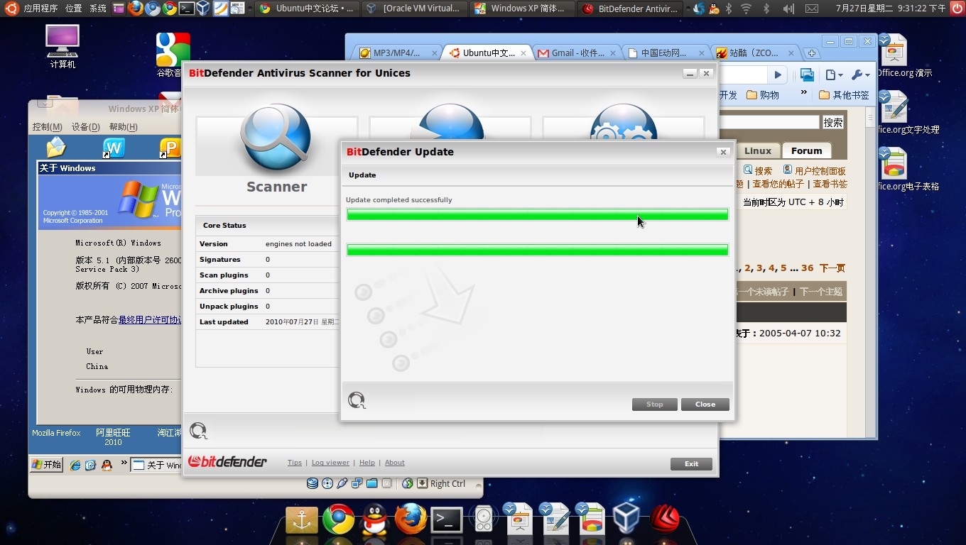Click the 搜索 button on the forum page
Image resolution: width=966 pixels, height=545 pixels.
click(833, 122)
